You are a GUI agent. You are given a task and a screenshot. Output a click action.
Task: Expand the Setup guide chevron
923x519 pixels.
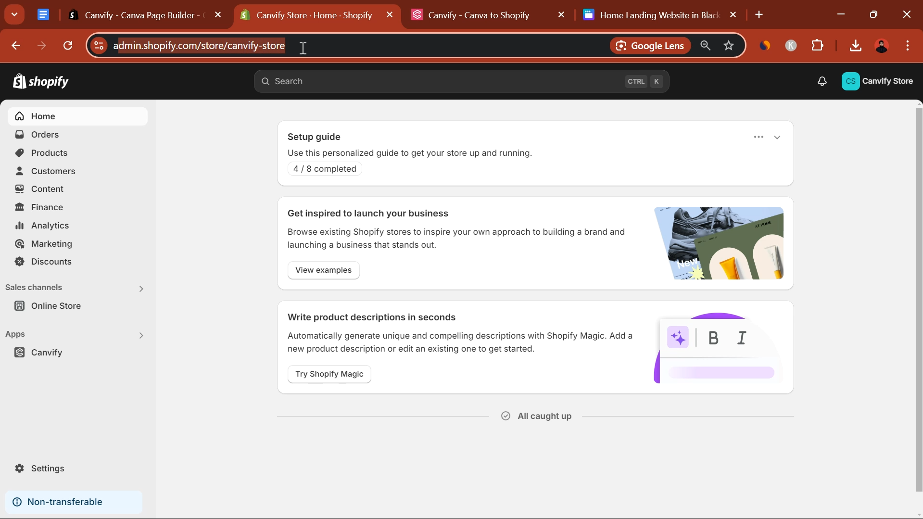777,138
